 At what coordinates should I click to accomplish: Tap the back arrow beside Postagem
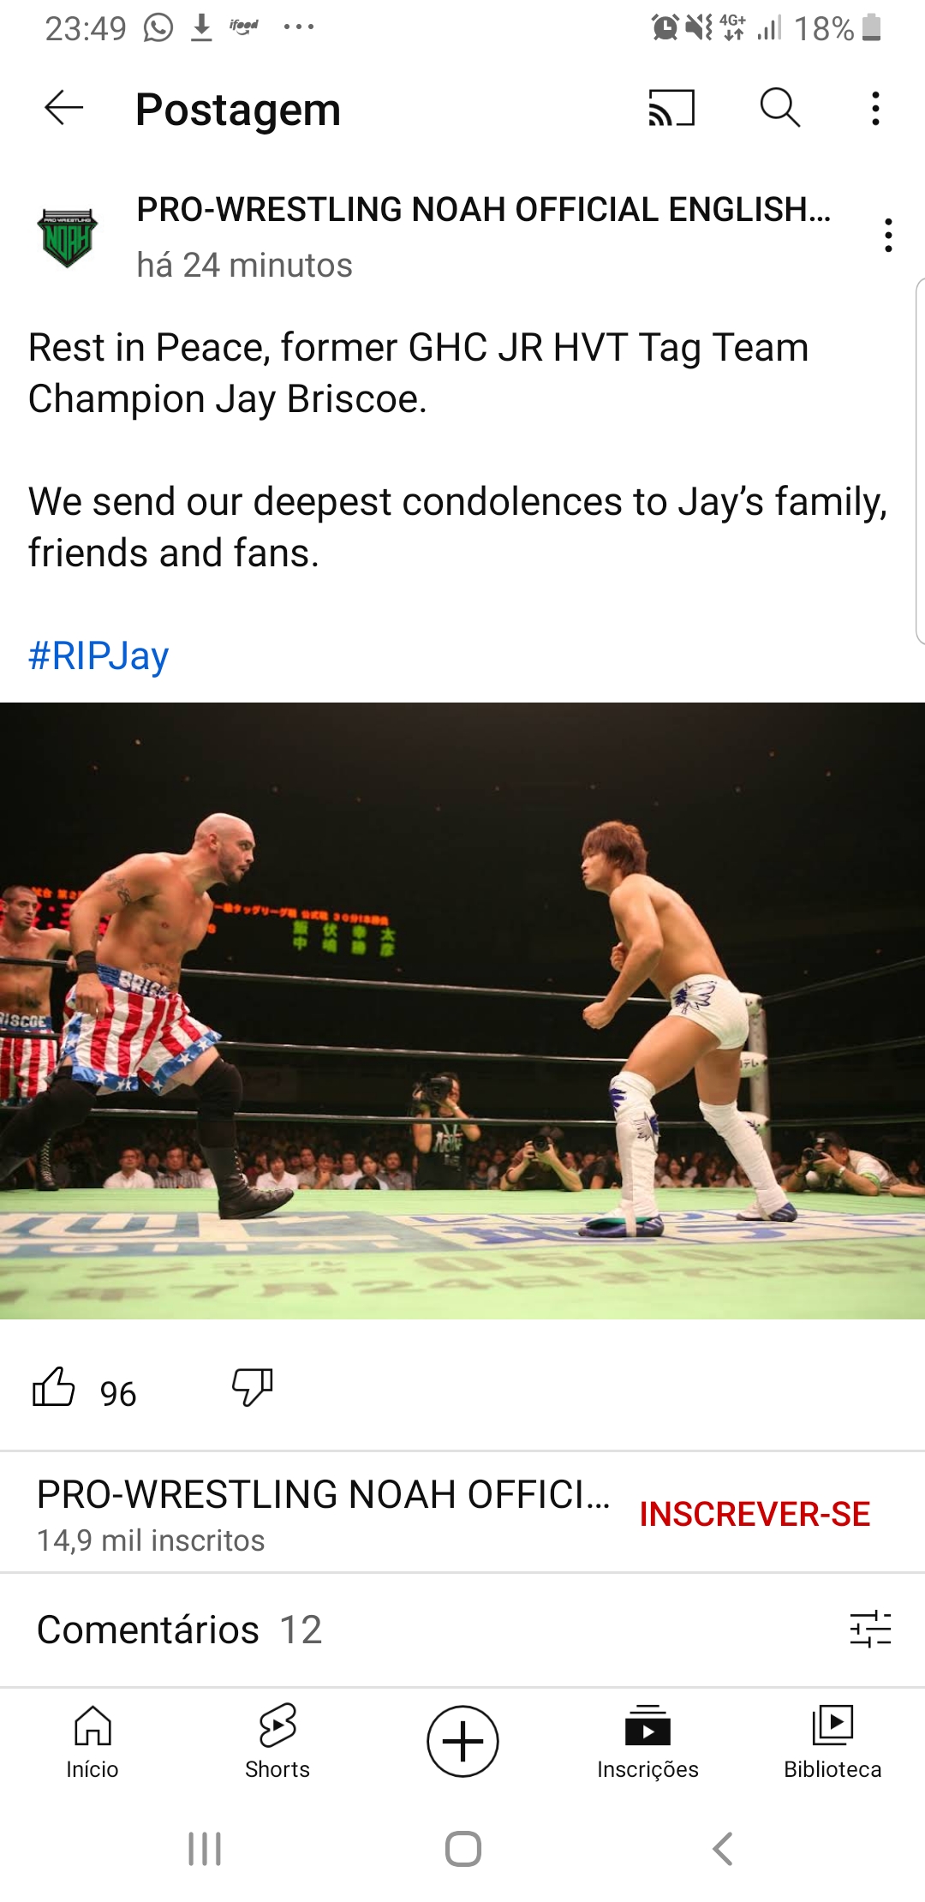pyautogui.click(x=64, y=108)
